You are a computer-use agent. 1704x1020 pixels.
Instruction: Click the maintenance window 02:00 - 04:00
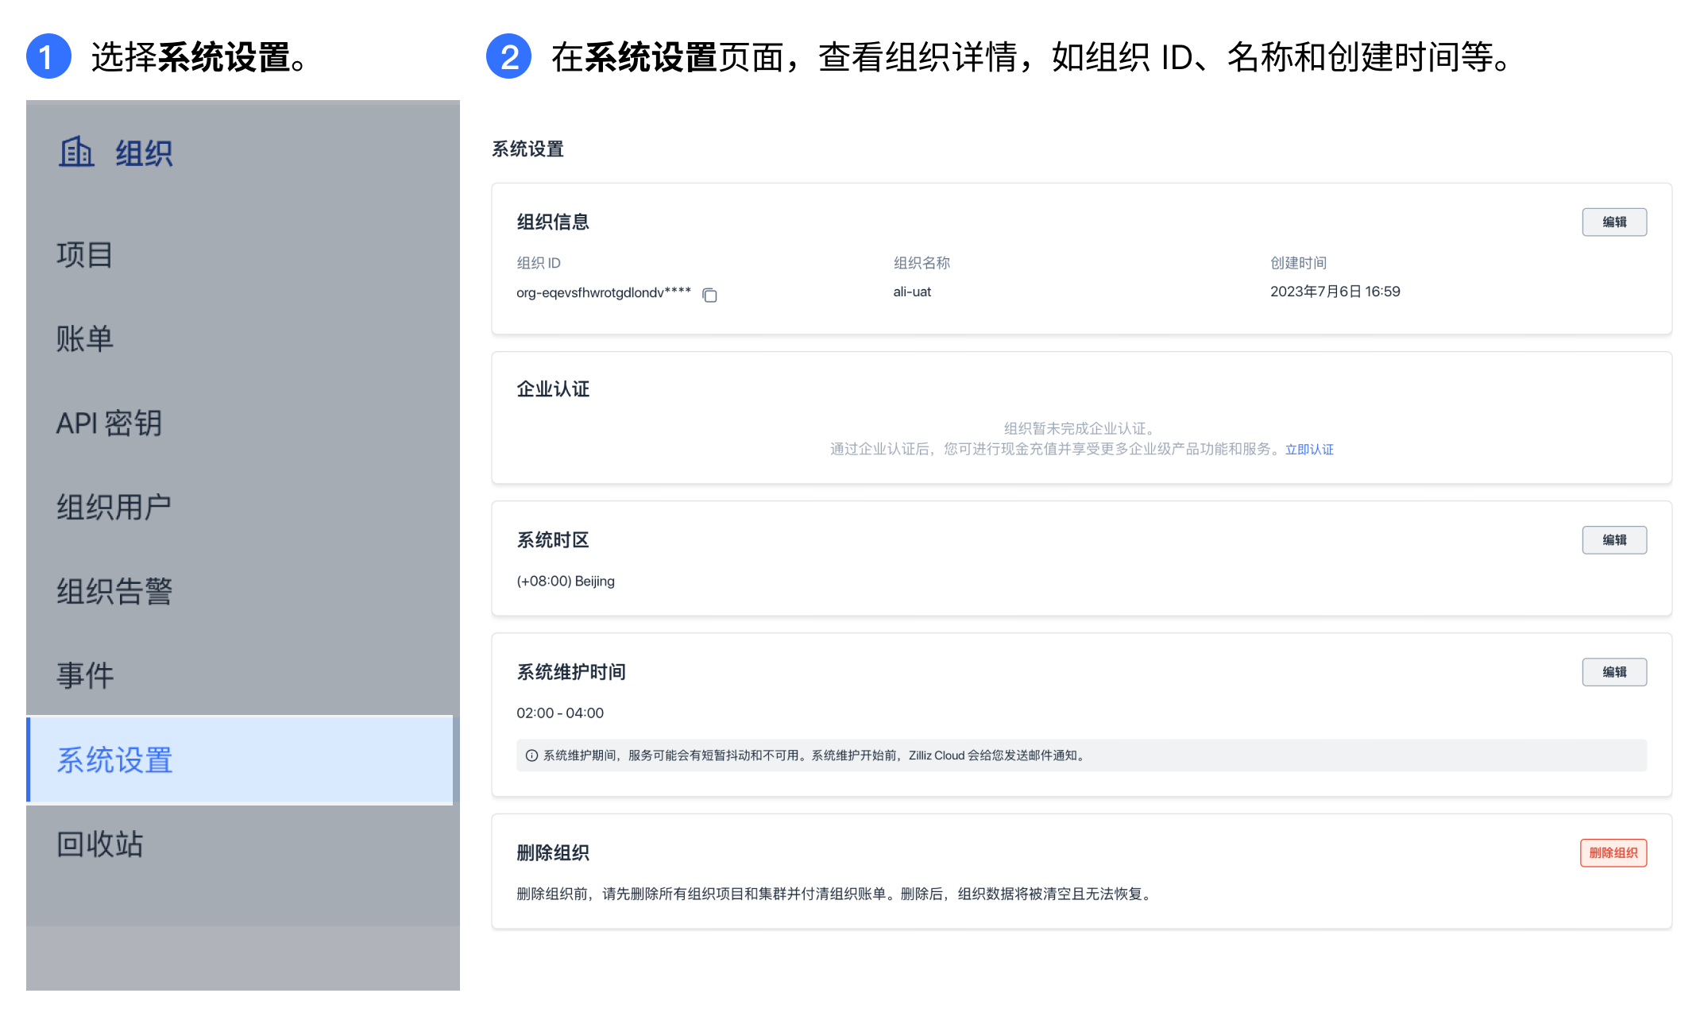[560, 713]
